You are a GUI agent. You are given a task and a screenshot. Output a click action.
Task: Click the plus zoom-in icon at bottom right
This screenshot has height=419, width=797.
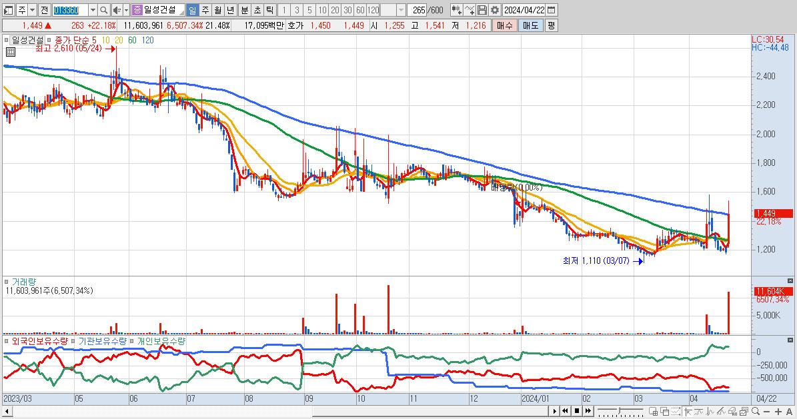click(778, 412)
